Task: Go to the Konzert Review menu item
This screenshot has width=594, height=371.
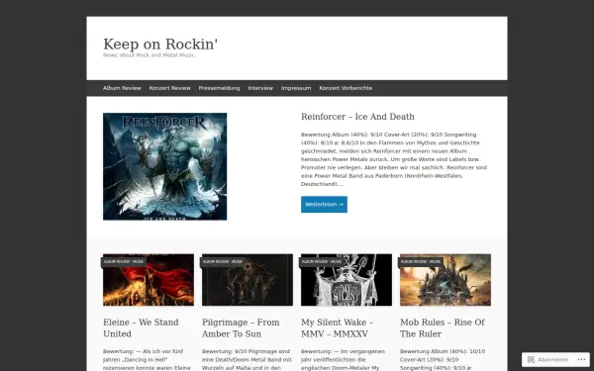Action: coord(169,88)
